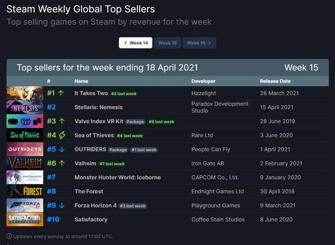Click the Name column header
335x245 pixels.
[x=81, y=81]
